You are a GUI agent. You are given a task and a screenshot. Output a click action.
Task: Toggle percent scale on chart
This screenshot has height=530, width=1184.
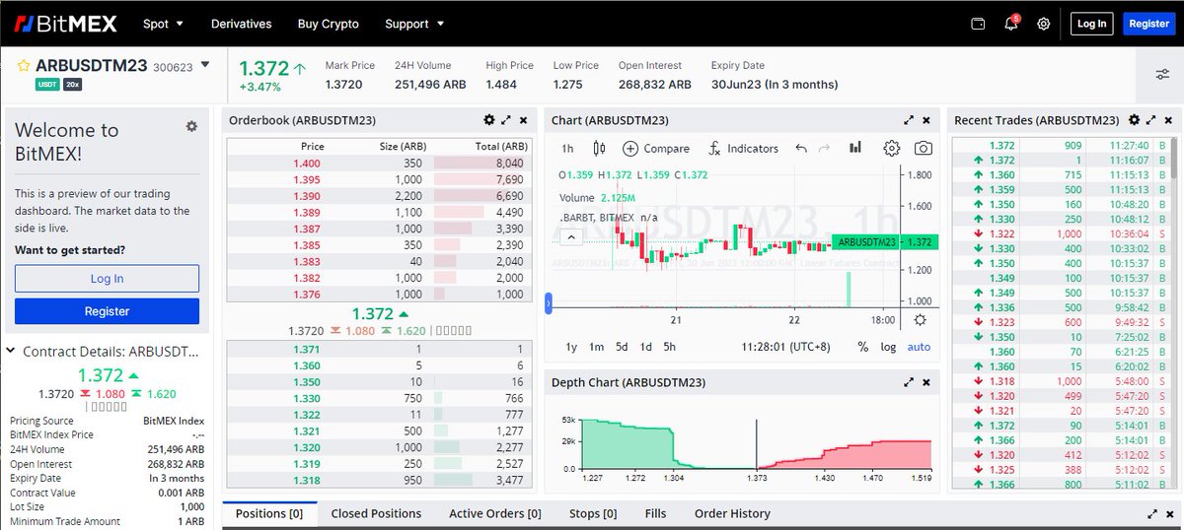(863, 347)
